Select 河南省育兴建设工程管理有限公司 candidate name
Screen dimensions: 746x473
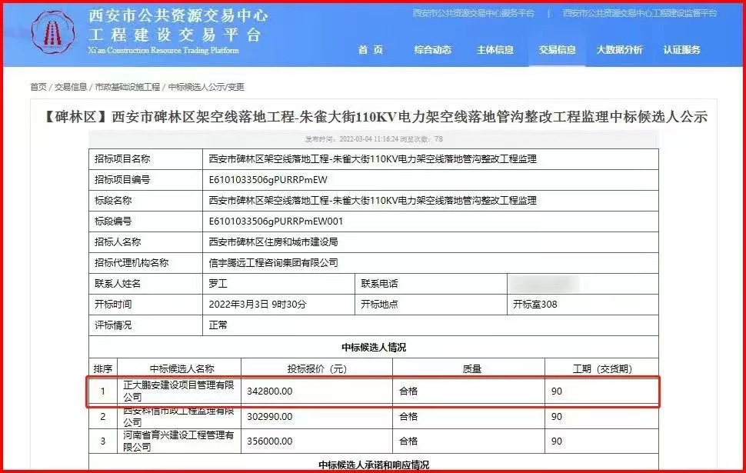pos(178,441)
